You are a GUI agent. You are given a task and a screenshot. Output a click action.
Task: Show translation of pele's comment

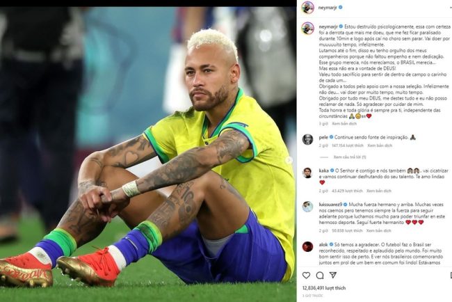click(380, 145)
